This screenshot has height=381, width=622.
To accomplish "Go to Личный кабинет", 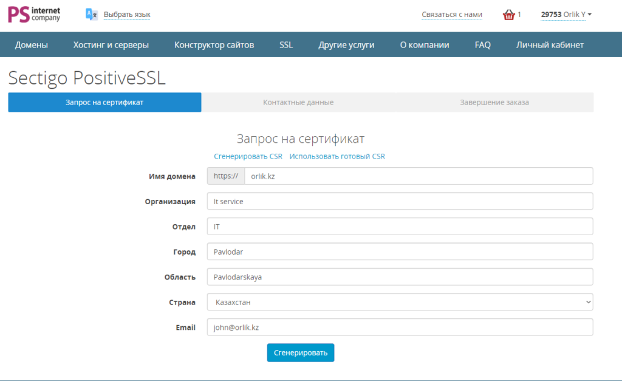I will pos(550,45).
